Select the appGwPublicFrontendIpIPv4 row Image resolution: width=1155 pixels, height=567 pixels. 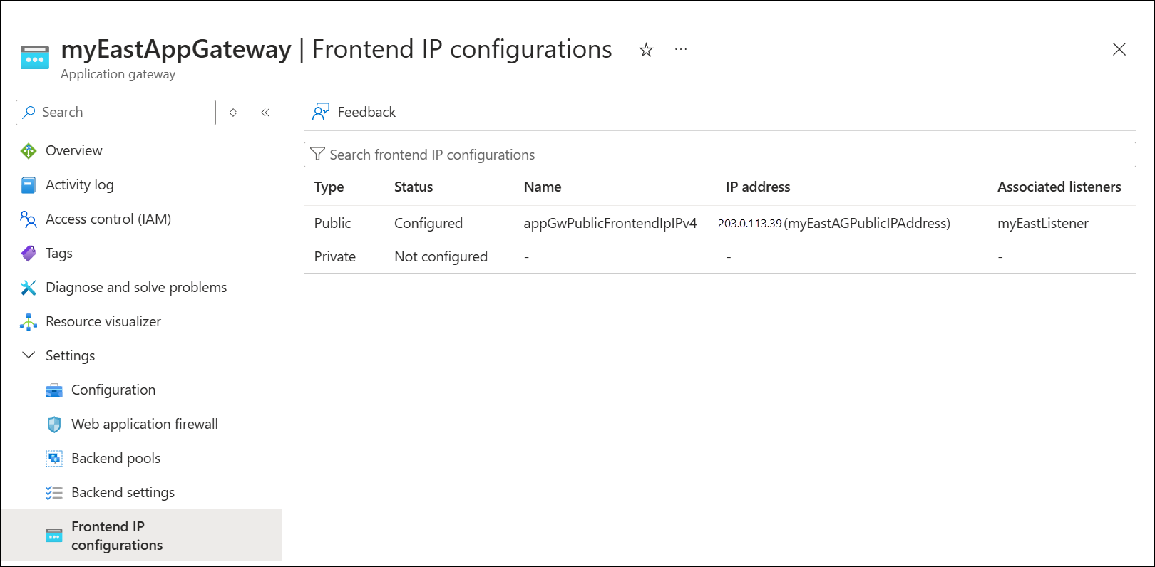point(611,223)
